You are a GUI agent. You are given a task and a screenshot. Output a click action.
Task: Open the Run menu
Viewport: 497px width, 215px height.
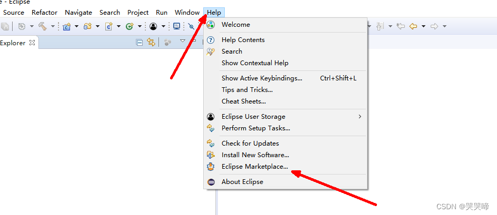pos(162,13)
